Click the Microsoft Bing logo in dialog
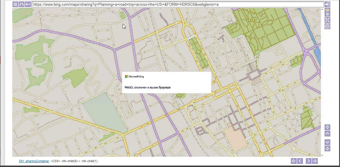This screenshot has width=340, height=167. [x=135, y=77]
